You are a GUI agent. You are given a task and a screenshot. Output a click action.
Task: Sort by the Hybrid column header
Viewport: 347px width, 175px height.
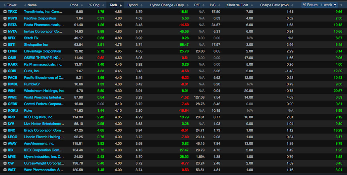tap(132, 5)
